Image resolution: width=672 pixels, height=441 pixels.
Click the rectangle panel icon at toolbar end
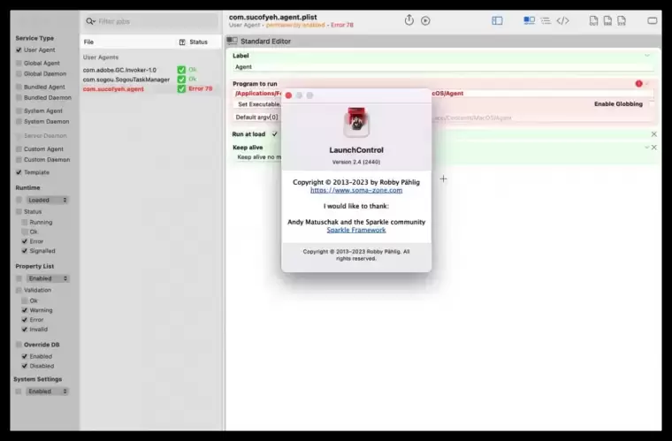653,20
